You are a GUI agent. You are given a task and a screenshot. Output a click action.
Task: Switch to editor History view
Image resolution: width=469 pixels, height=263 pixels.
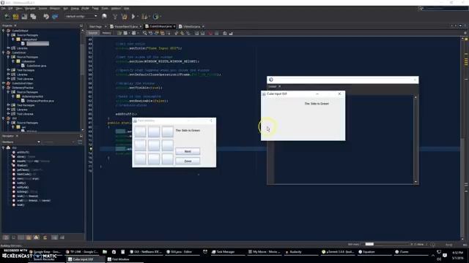point(106,33)
